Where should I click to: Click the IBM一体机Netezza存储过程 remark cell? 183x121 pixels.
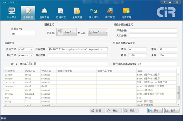[x=156, y=82]
